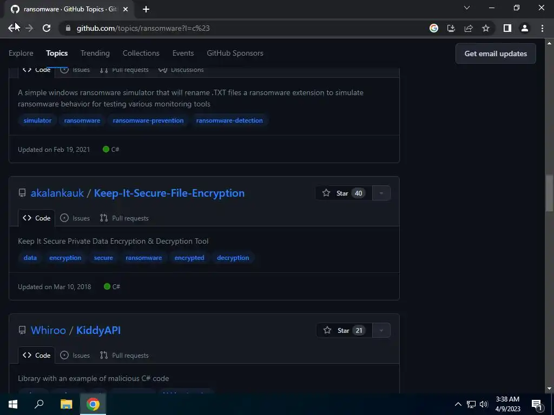Image resolution: width=554 pixels, height=415 pixels.
Task: Open volume control tray icon
Action: [484, 404]
